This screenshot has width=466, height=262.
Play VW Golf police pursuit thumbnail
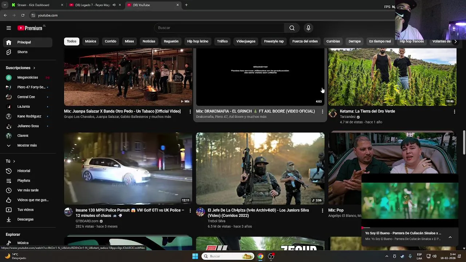pos(128,168)
